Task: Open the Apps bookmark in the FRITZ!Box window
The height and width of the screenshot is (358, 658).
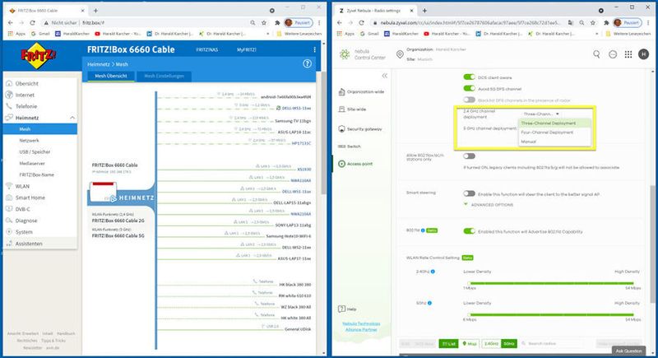Action: point(16,34)
